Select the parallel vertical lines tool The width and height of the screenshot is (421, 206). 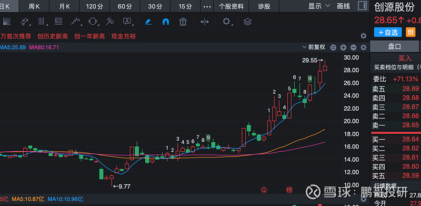[x=42, y=22]
